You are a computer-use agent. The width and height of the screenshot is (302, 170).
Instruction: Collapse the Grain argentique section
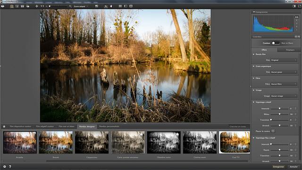tap(254, 66)
